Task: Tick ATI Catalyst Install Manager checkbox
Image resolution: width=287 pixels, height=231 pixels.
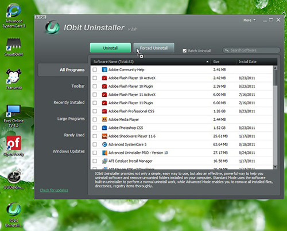Action: click(x=95, y=161)
